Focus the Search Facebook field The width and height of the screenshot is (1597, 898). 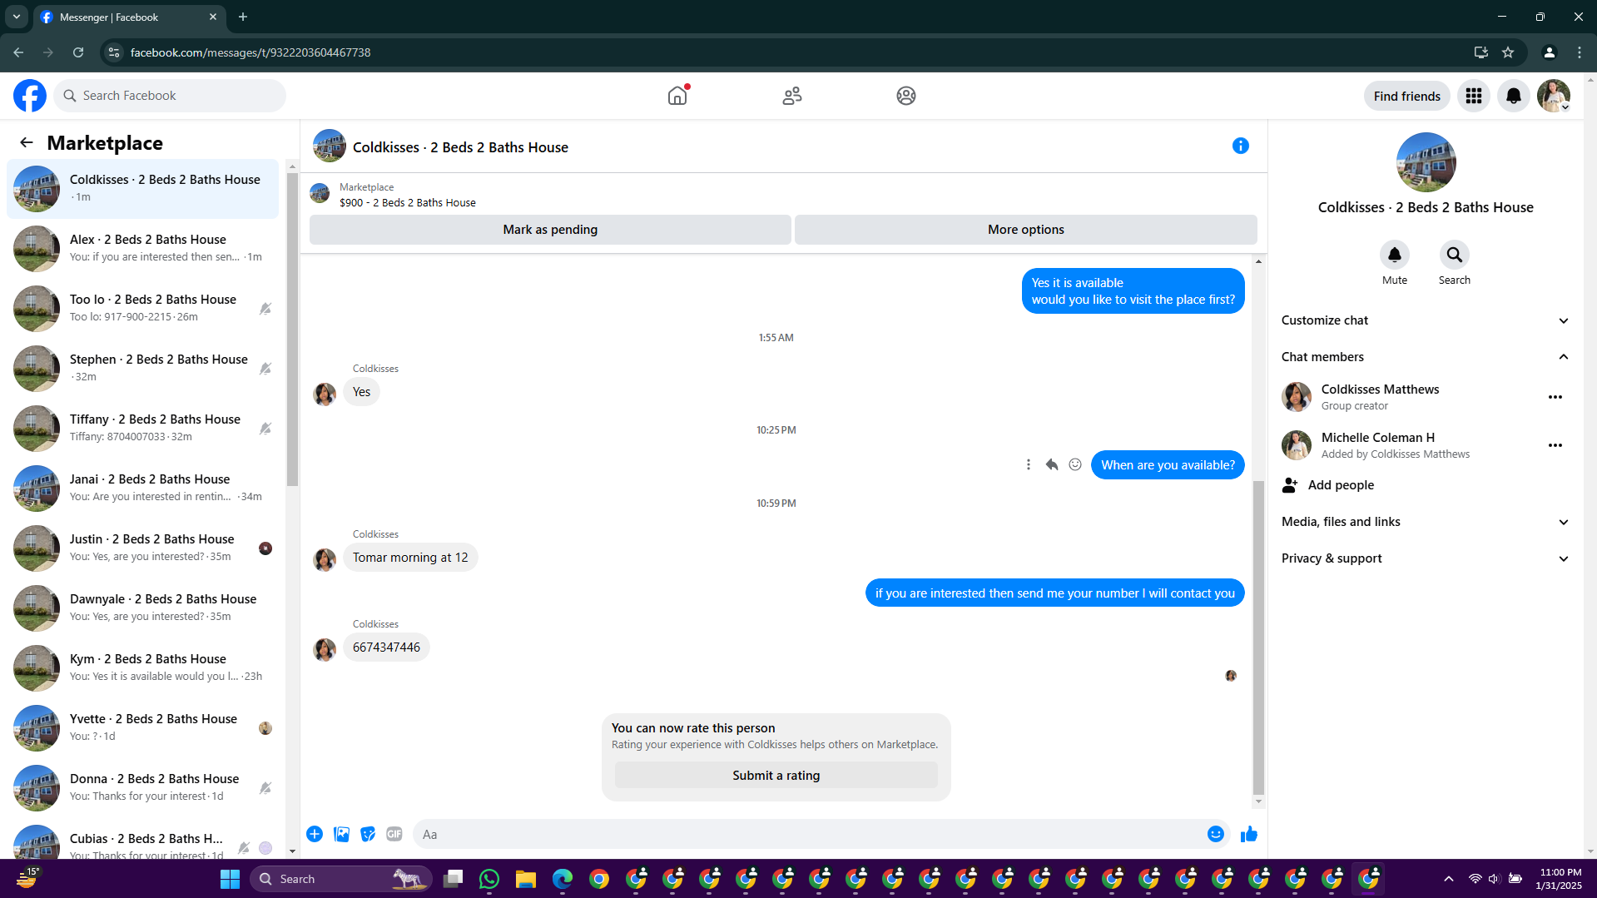pyautogui.click(x=170, y=96)
